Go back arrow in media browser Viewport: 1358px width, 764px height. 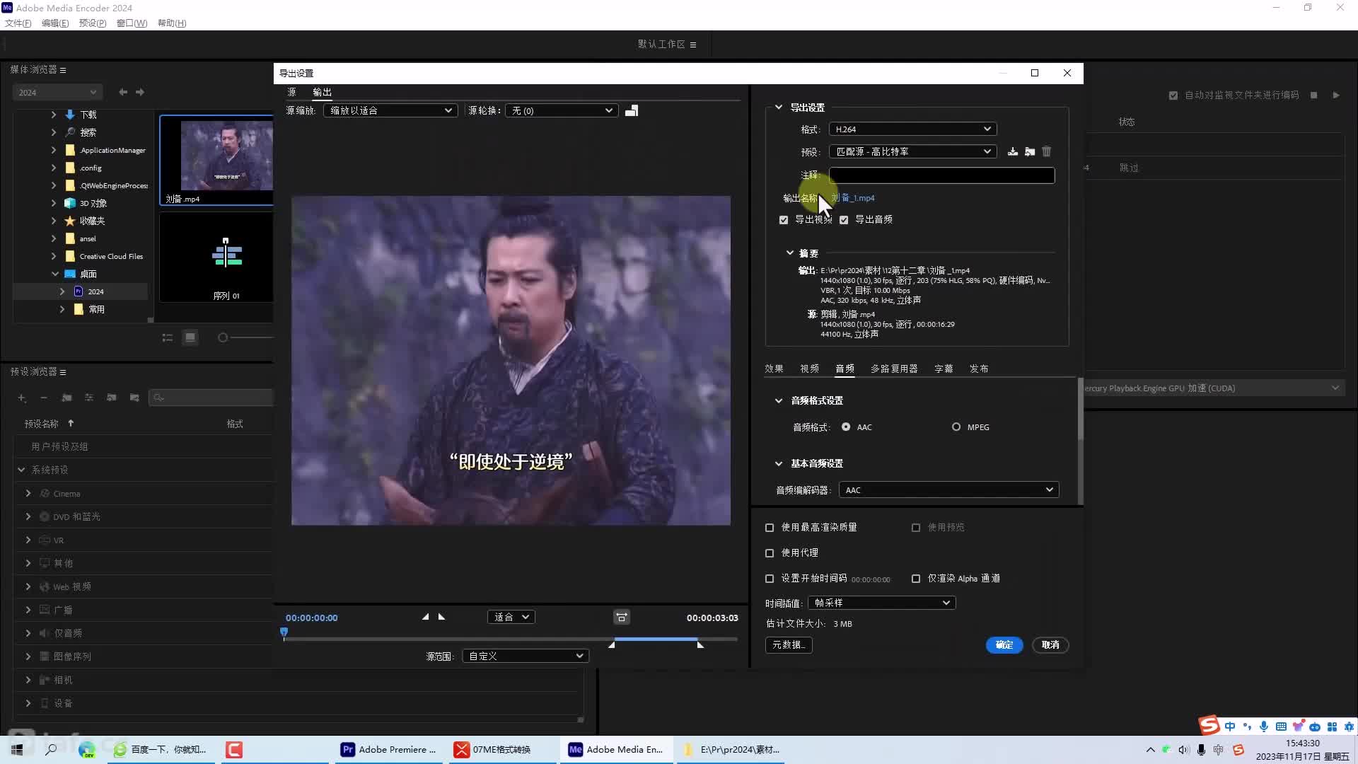tap(123, 92)
